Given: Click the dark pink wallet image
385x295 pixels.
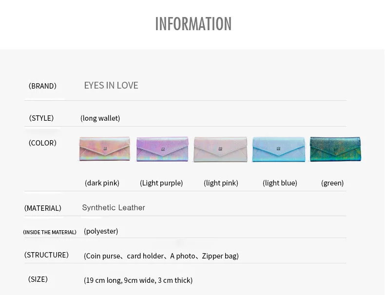Looking at the screenshot, I should click(104, 149).
